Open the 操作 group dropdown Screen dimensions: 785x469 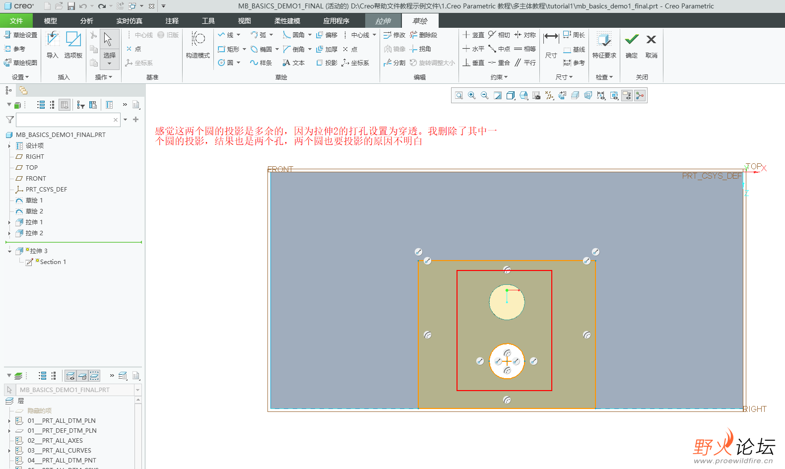[x=104, y=77]
